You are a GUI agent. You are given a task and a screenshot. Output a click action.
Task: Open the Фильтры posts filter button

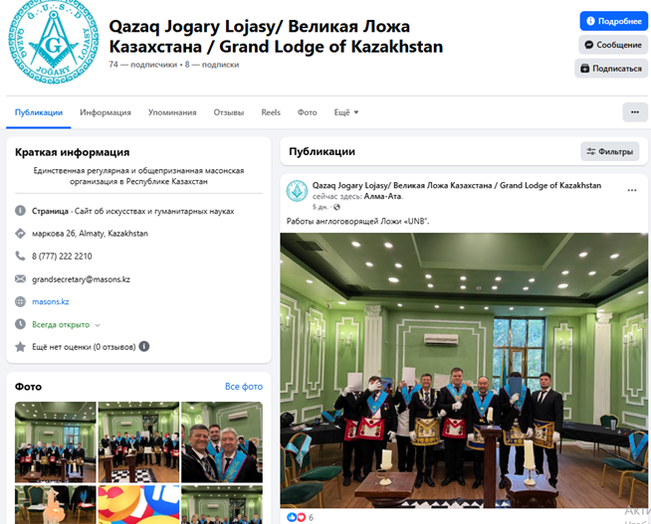(610, 152)
